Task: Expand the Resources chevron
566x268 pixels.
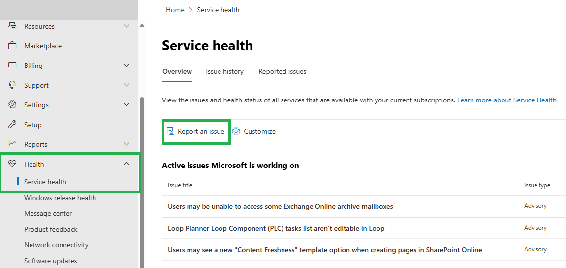Action: tap(126, 26)
